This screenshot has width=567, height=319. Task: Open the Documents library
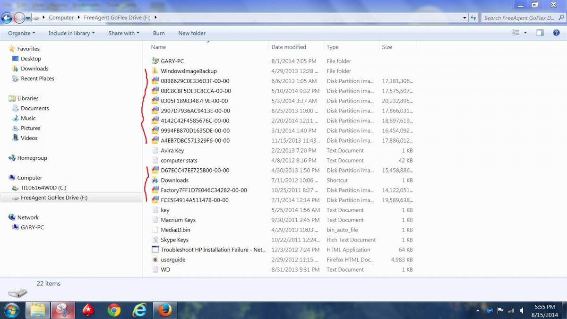coord(34,108)
